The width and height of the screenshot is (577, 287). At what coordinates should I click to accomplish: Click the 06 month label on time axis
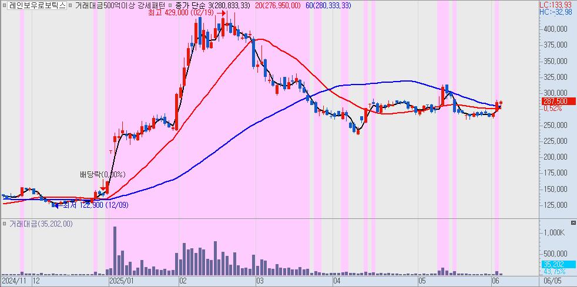click(495, 281)
